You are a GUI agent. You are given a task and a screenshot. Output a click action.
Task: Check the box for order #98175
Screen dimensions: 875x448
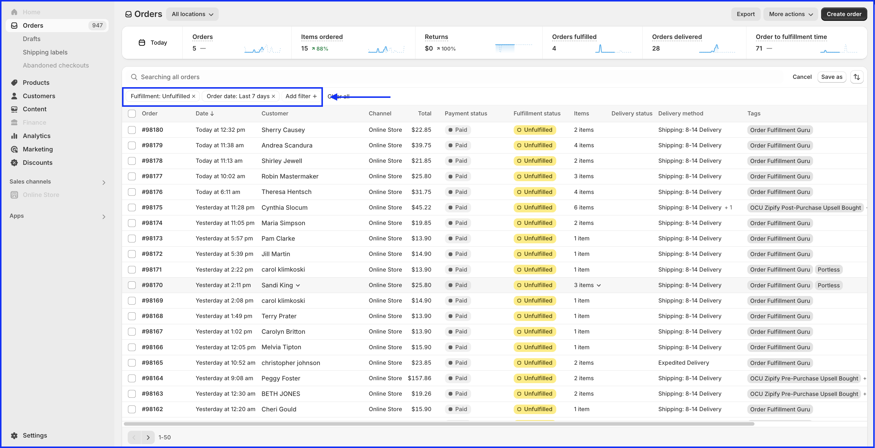point(132,208)
